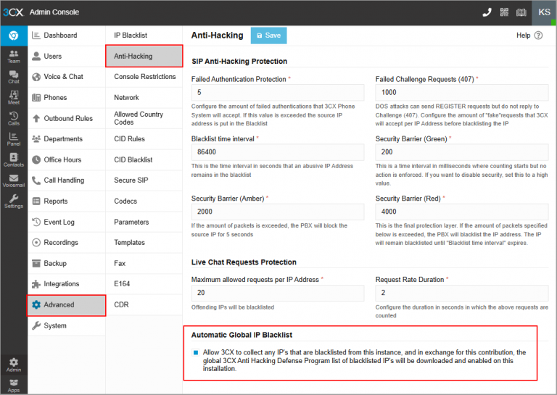
Task: Click Security Barrier (Green) field
Action: [462, 152]
